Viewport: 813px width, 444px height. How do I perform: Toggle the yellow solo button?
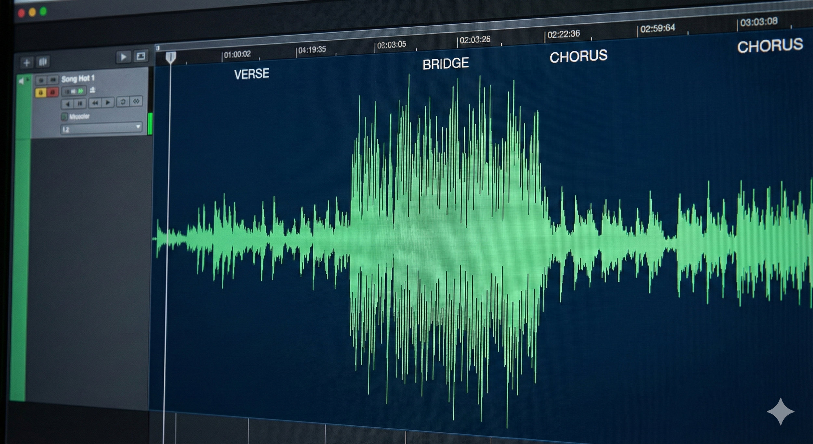(41, 93)
